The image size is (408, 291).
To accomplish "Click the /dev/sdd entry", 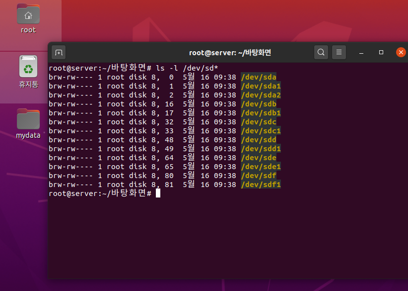I will pos(259,140).
